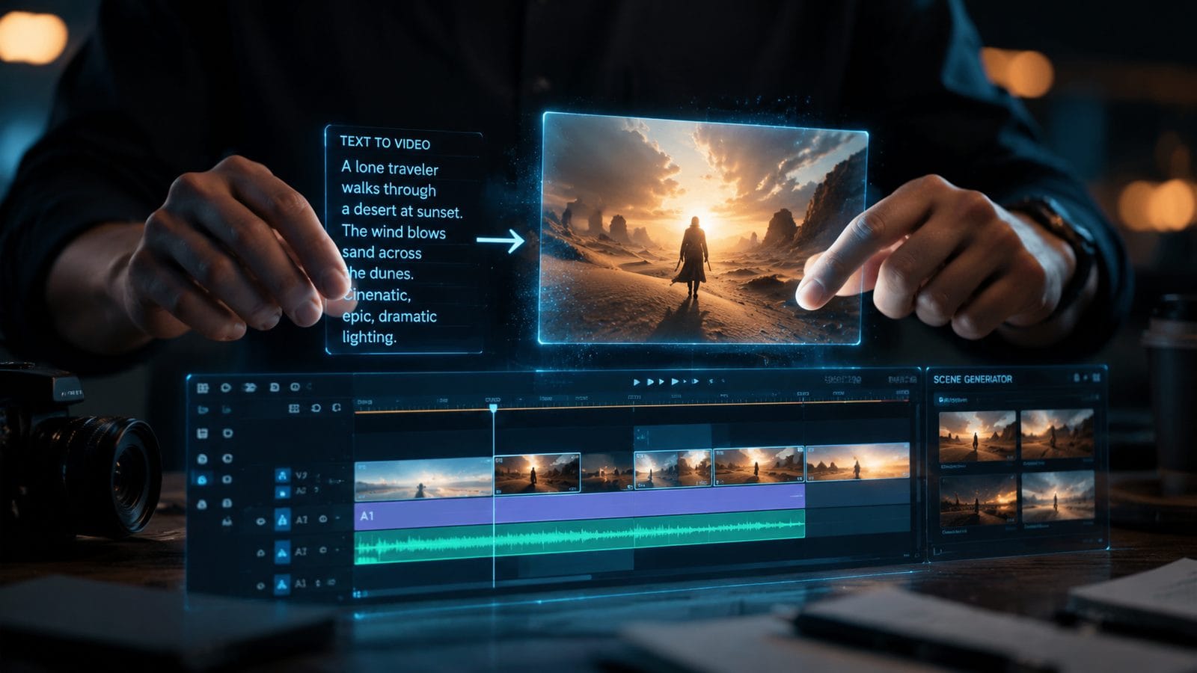Click the leftmost play triangle in the transport controls
The image size is (1197, 673).
tap(637, 381)
